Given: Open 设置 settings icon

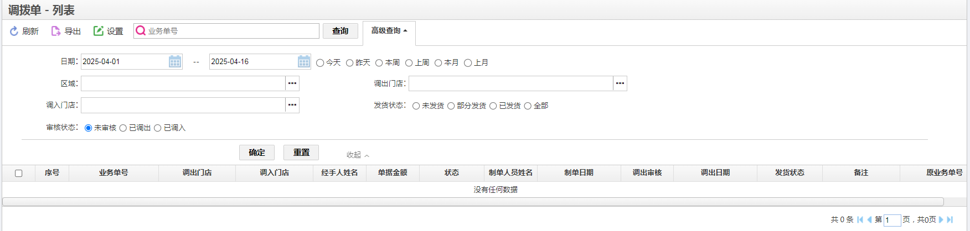Looking at the screenshot, I should tap(99, 31).
